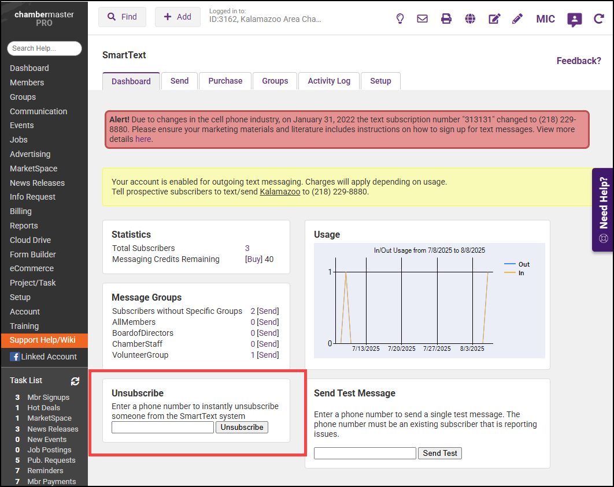The image size is (614, 487).
Task: Click the Search Help input box
Action: click(44, 48)
